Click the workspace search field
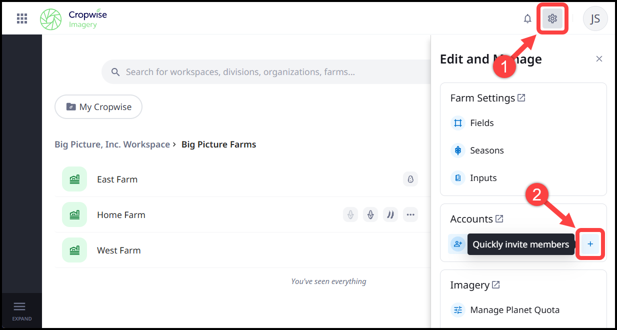 click(x=260, y=72)
